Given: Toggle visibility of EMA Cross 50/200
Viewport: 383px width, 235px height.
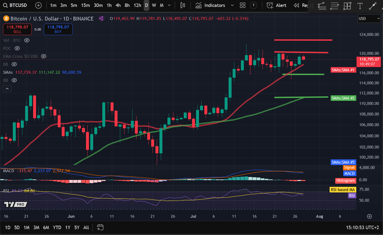Looking at the screenshot, I should tap(44, 56).
